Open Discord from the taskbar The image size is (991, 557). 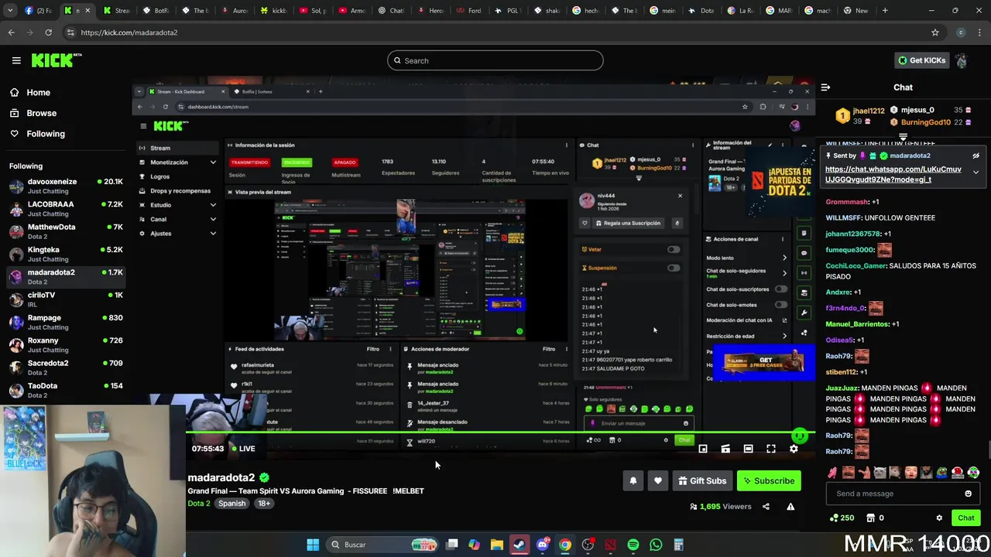(543, 545)
